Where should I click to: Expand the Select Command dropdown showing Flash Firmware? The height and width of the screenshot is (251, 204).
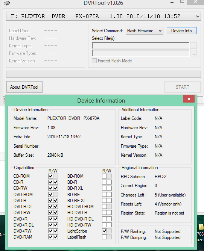pos(144,31)
